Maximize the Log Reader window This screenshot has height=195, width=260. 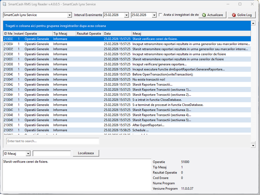coord(240,4)
